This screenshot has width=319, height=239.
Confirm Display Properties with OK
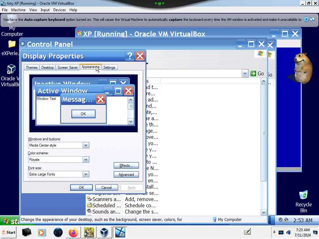pos(81,187)
